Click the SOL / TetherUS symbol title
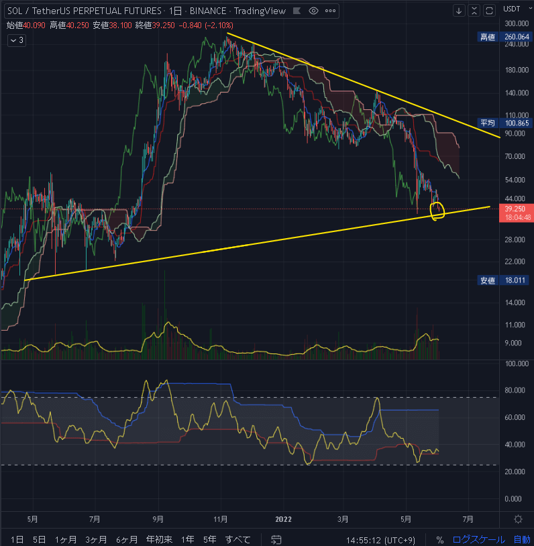 tap(85, 11)
